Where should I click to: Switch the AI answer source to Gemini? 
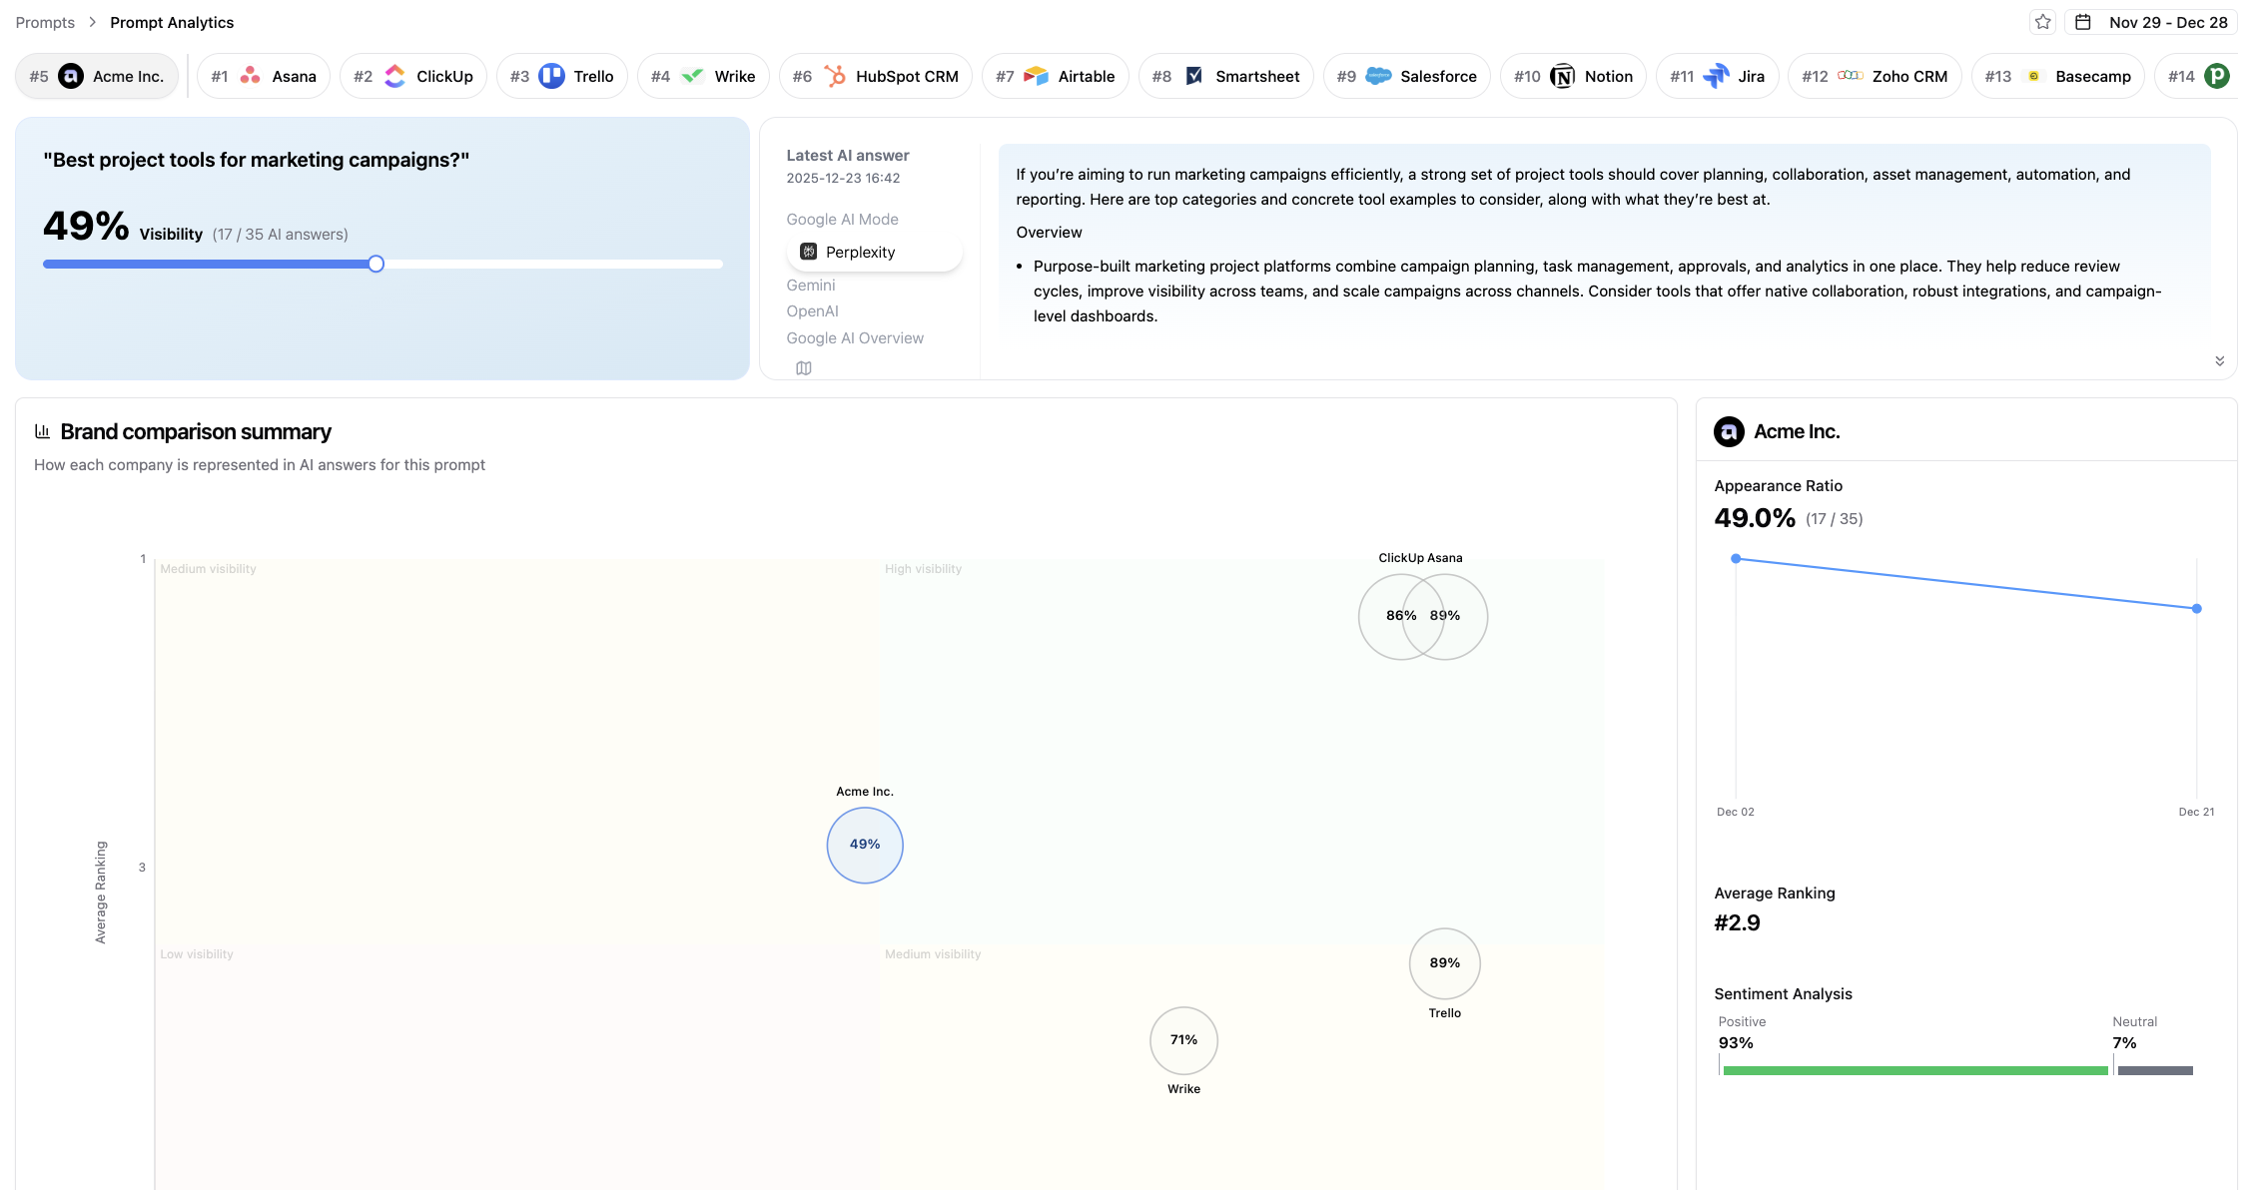point(810,286)
